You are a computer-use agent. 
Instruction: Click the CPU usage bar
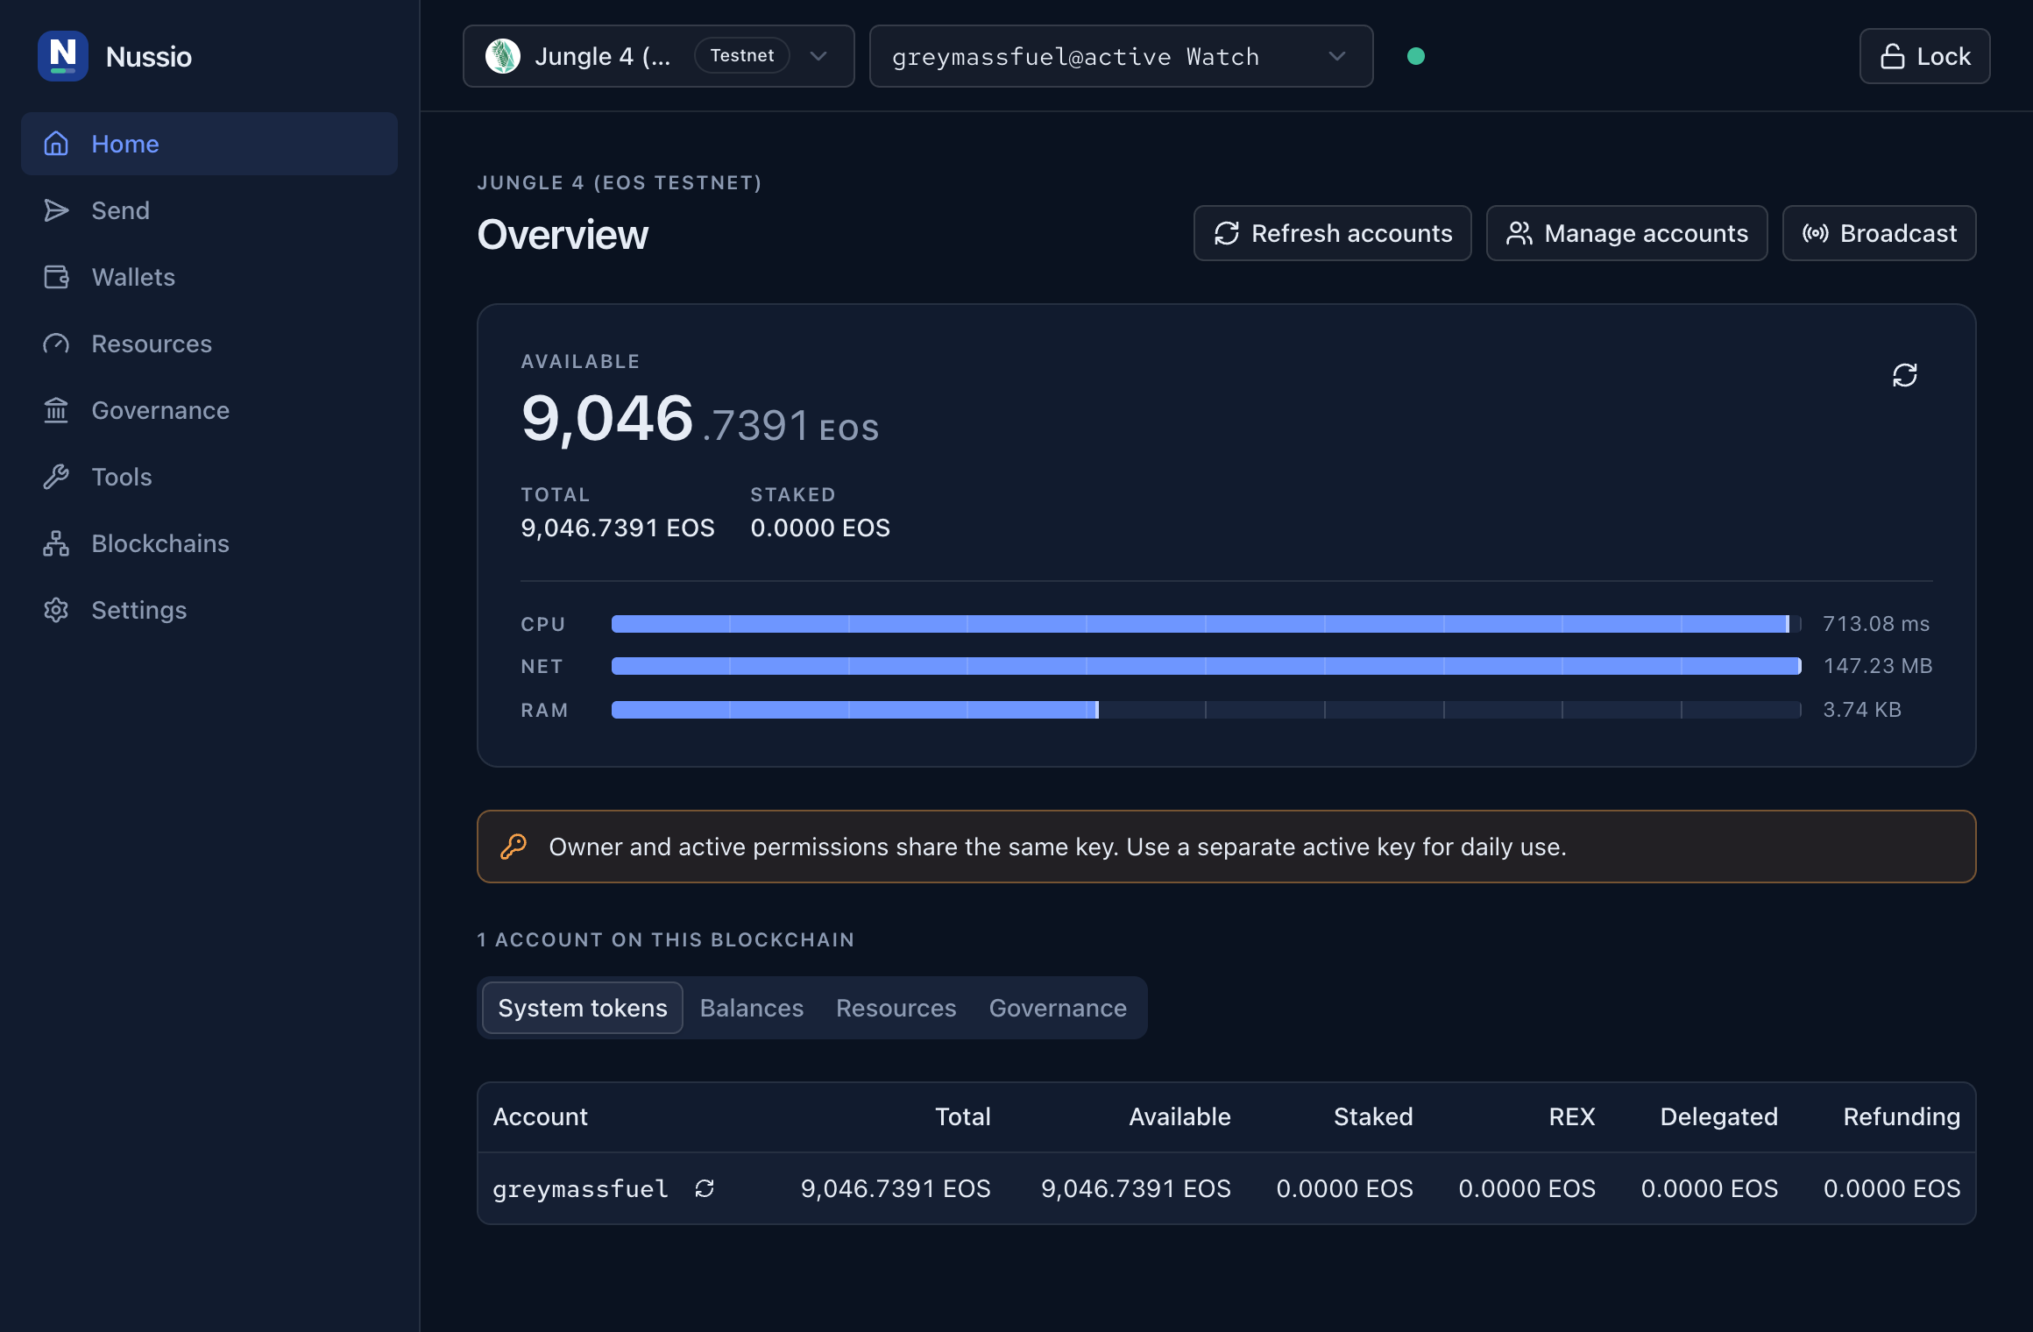point(1207,624)
